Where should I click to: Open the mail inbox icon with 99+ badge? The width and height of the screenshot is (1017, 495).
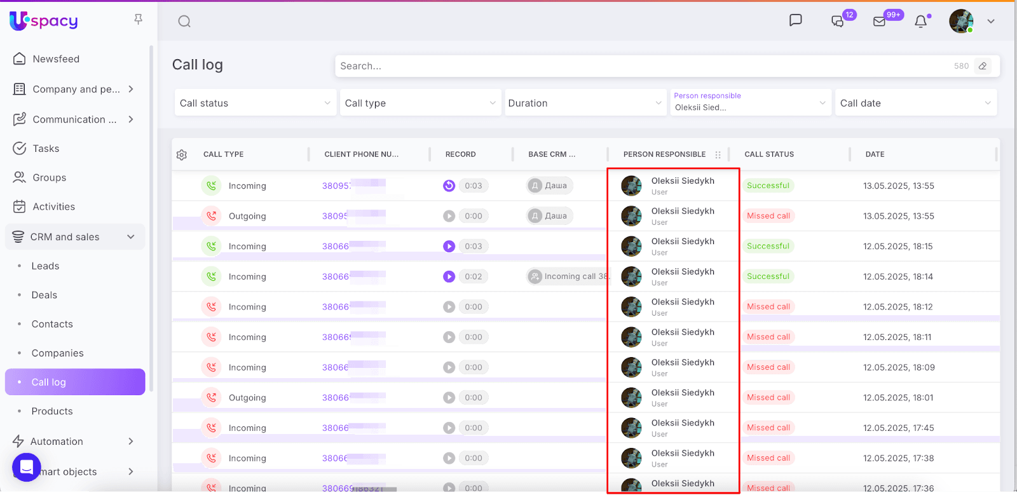coord(880,22)
